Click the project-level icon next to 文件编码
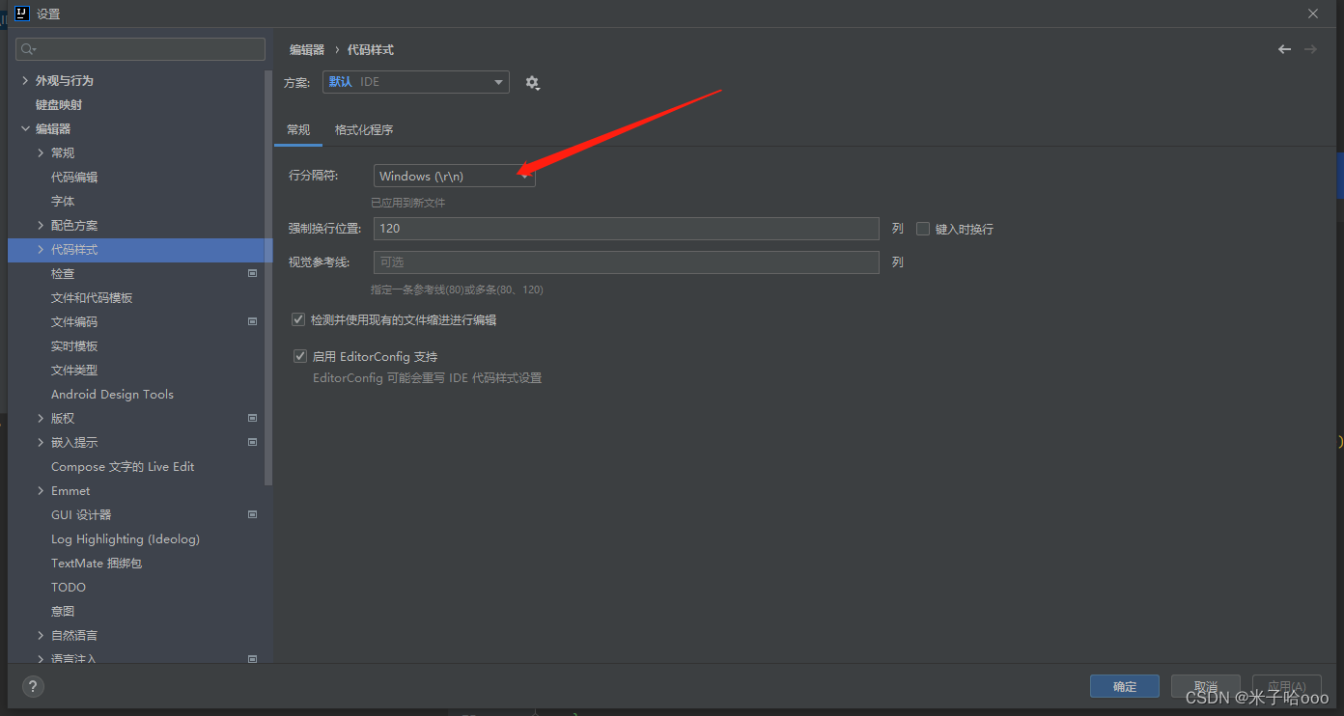Screen dimensions: 1344x716 coord(253,321)
